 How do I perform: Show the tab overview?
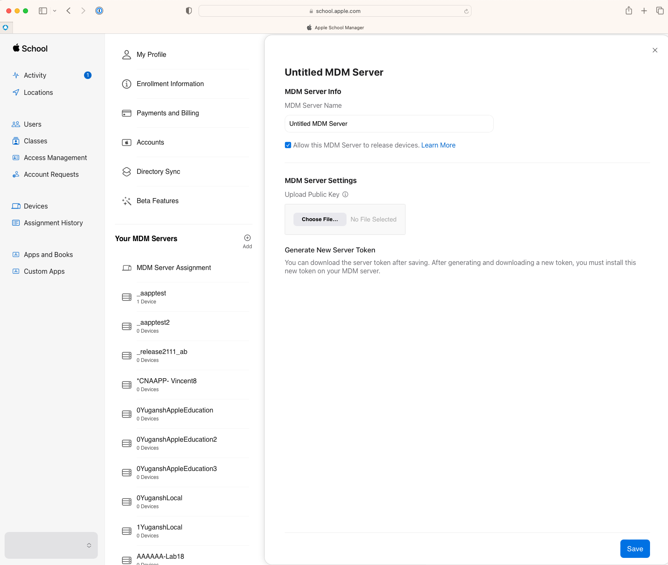(660, 11)
